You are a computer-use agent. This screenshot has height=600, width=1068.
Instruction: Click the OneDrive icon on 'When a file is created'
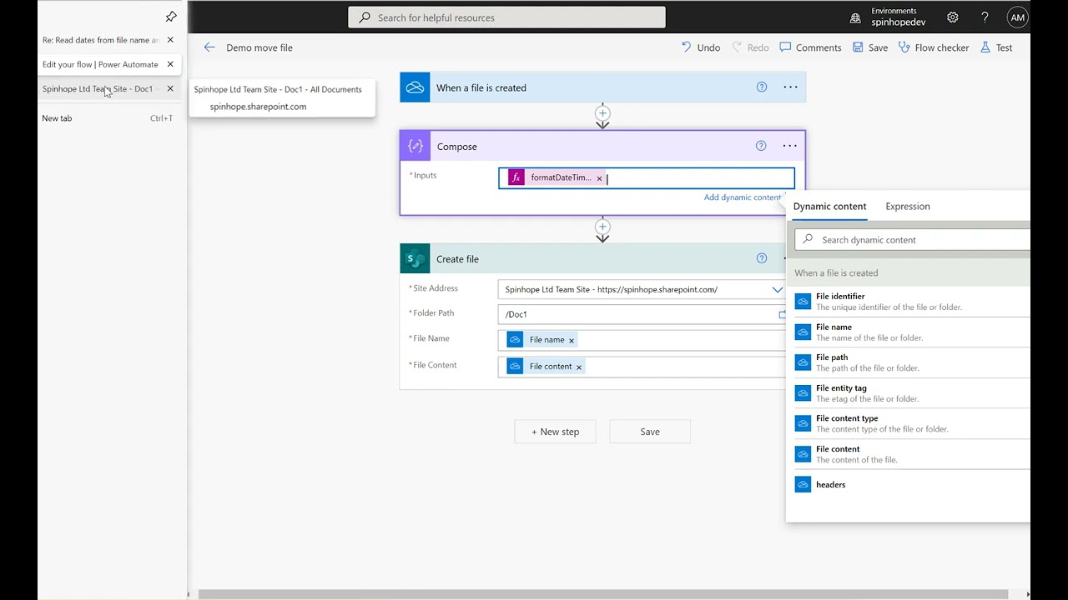pyautogui.click(x=415, y=87)
